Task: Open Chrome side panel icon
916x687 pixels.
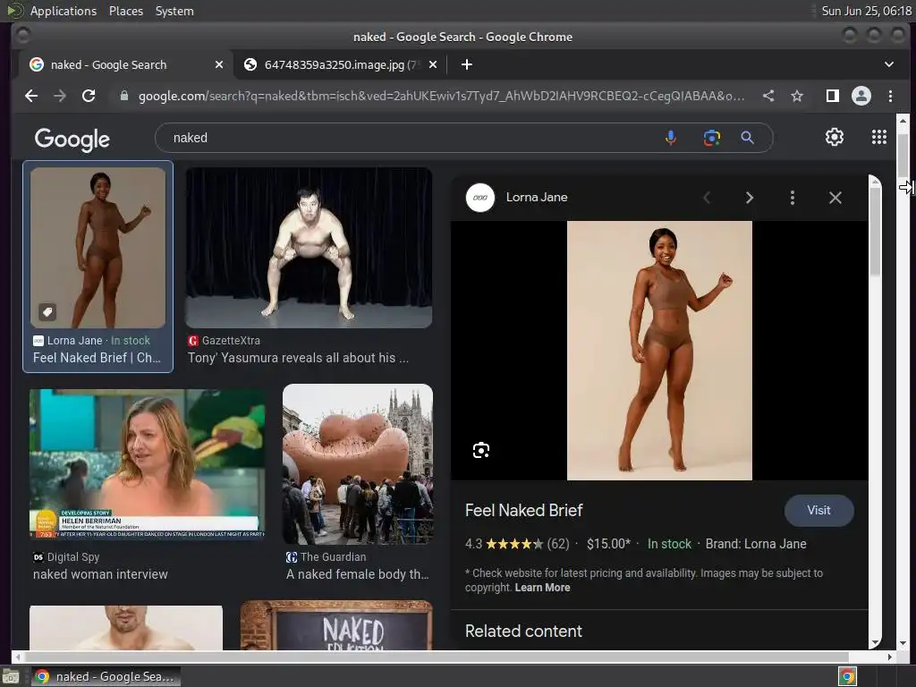Action: coord(833,96)
